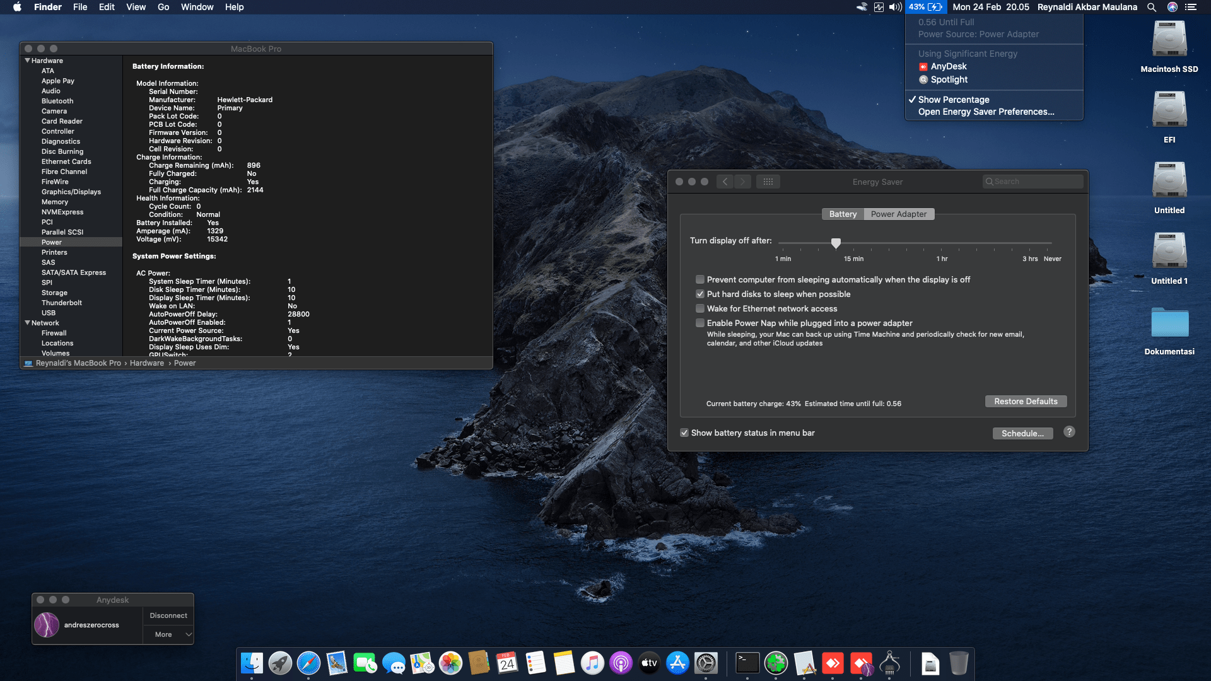This screenshot has width=1211, height=681.
Task: Enable Wake for Ethernet network access
Action: (x=700, y=308)
